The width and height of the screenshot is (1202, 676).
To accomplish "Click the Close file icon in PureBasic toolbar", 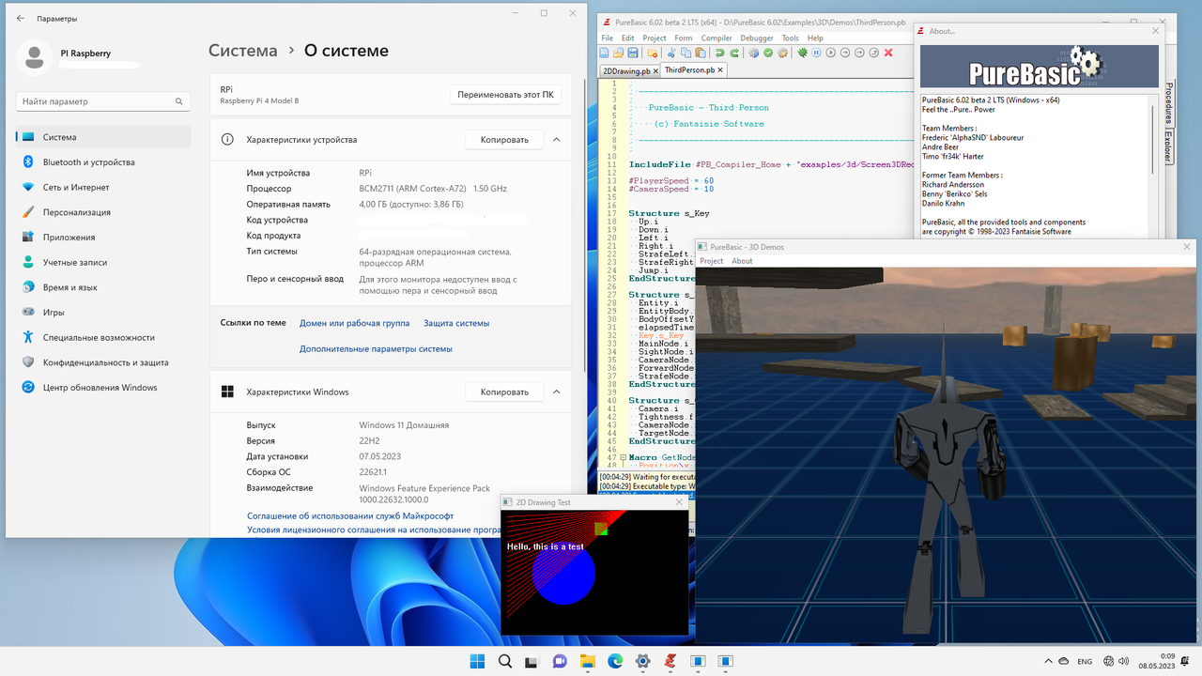I will click(653, 53).
